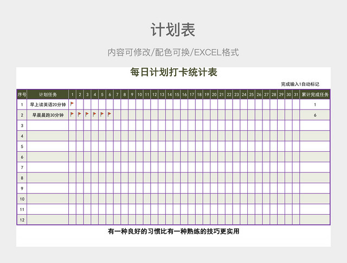
Task: Click the task cell 早晨晨跑30分钟
Action: [x=48, y=115]
